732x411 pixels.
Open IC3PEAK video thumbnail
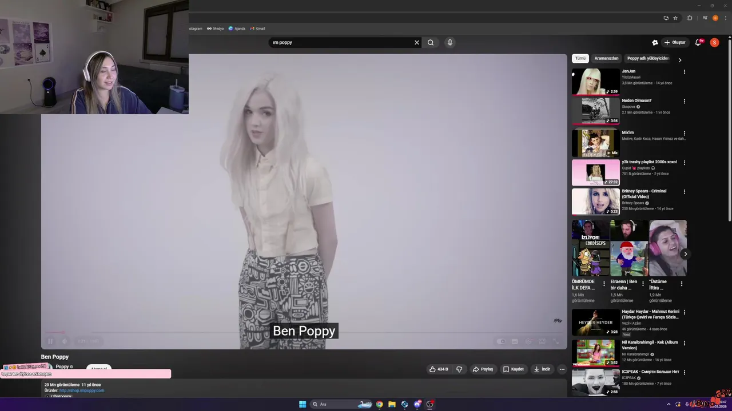pyautogui.click(x=596, y=382)
